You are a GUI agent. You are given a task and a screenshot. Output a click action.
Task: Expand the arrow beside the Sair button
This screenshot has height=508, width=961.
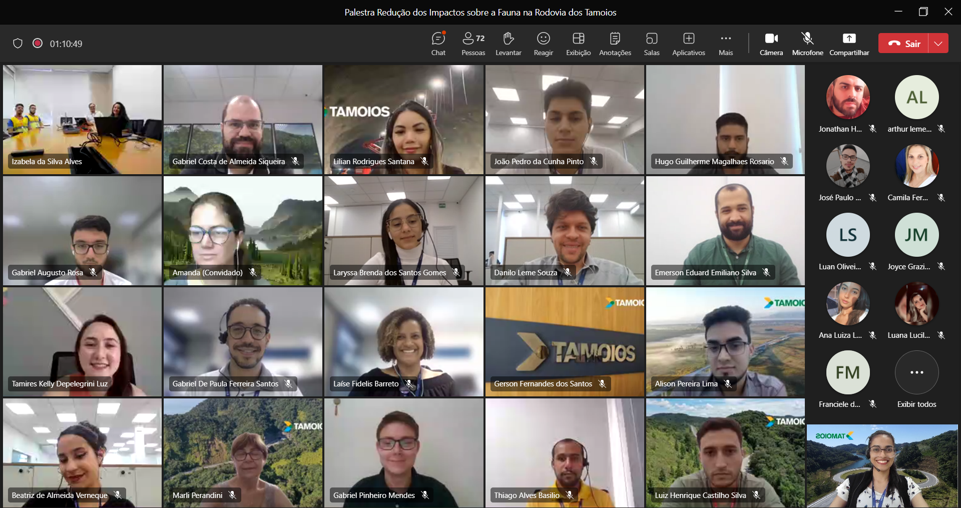(x=938, y=44)
